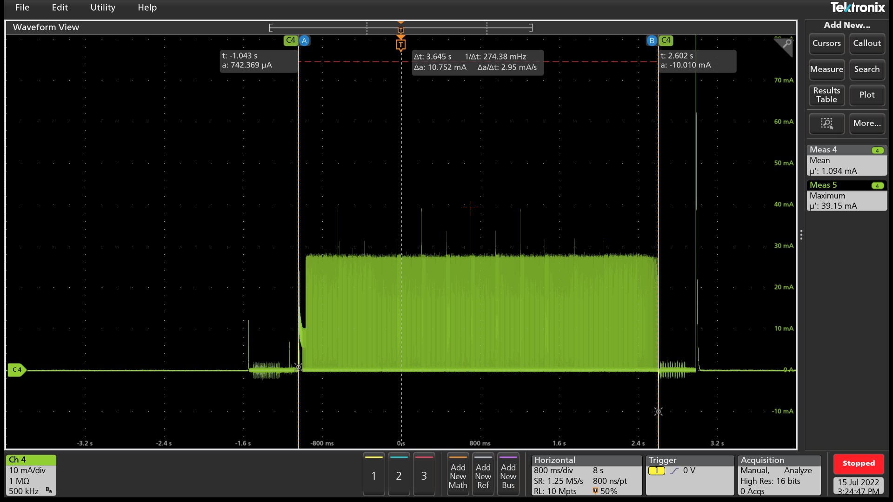
Task: Open the Ch 4 vertical settings badge
Action: tap(31, 475)
